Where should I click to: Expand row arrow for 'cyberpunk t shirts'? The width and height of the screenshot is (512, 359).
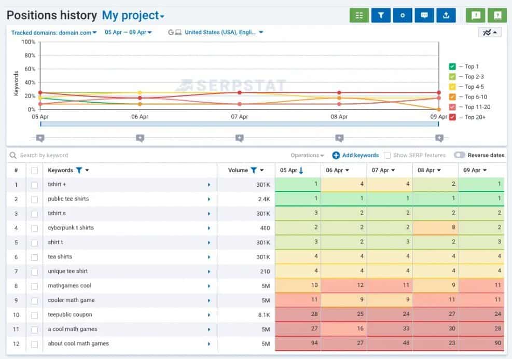pyautogui.click(x=209, y=228)
